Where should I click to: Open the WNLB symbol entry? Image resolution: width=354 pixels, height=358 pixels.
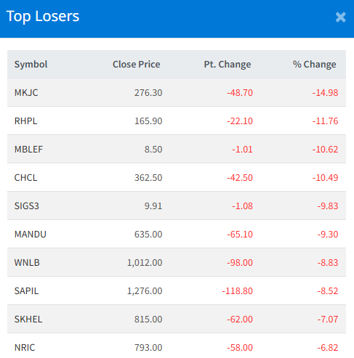27,263
